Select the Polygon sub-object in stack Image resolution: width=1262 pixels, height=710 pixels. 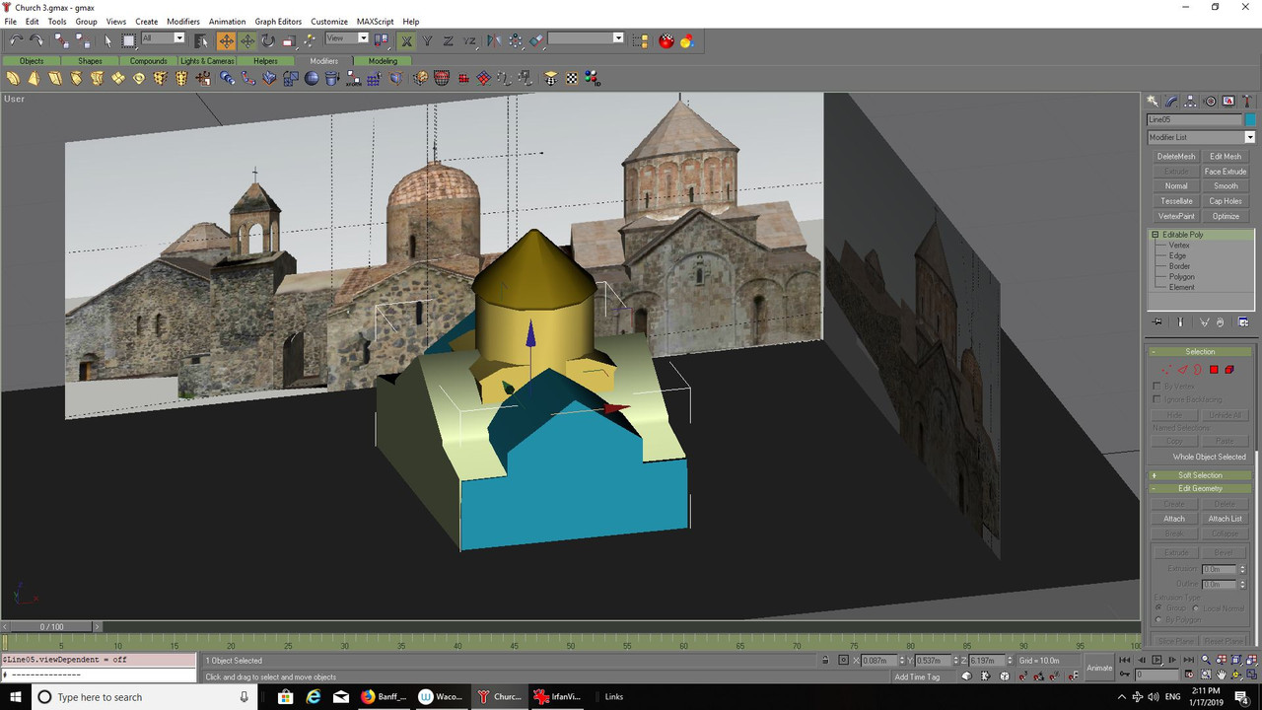point(1181,277)
